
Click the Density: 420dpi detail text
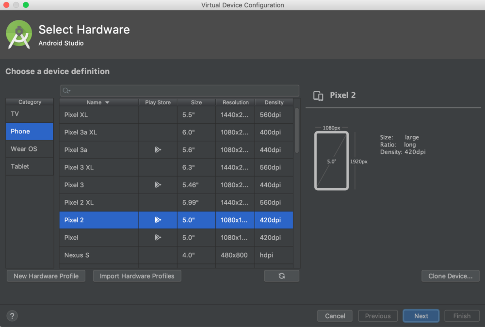tap(403, 152)
